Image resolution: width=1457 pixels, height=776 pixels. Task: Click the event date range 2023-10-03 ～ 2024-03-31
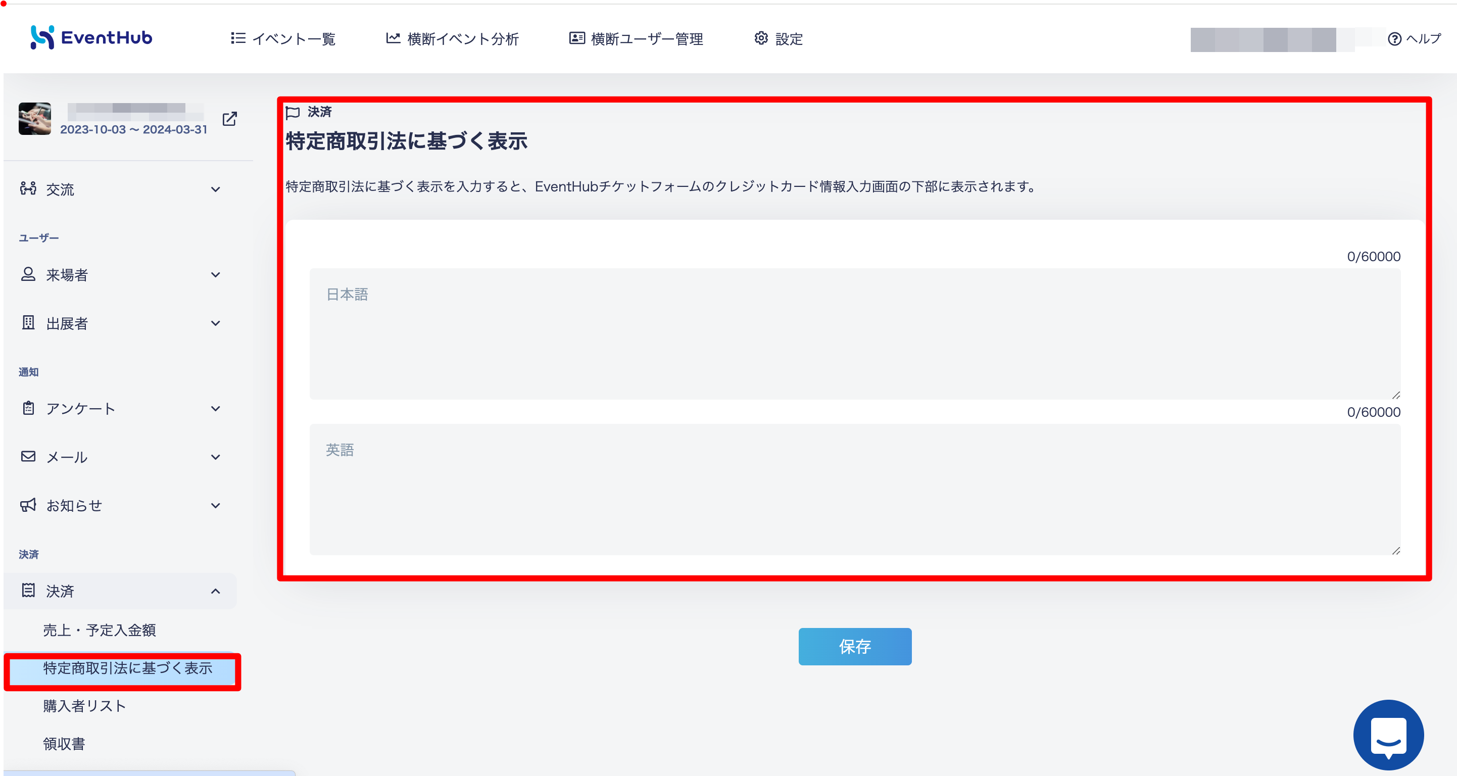click(x=133, y=129)
